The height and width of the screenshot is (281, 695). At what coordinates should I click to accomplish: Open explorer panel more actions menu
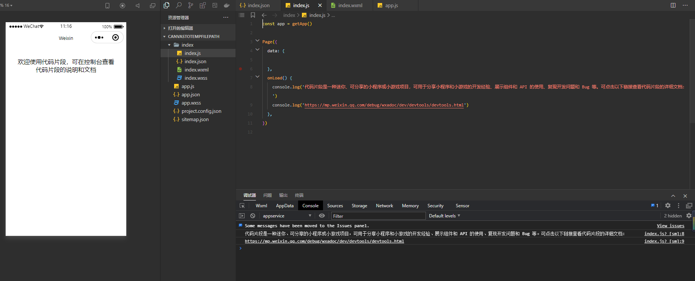(x=226, y=17)
